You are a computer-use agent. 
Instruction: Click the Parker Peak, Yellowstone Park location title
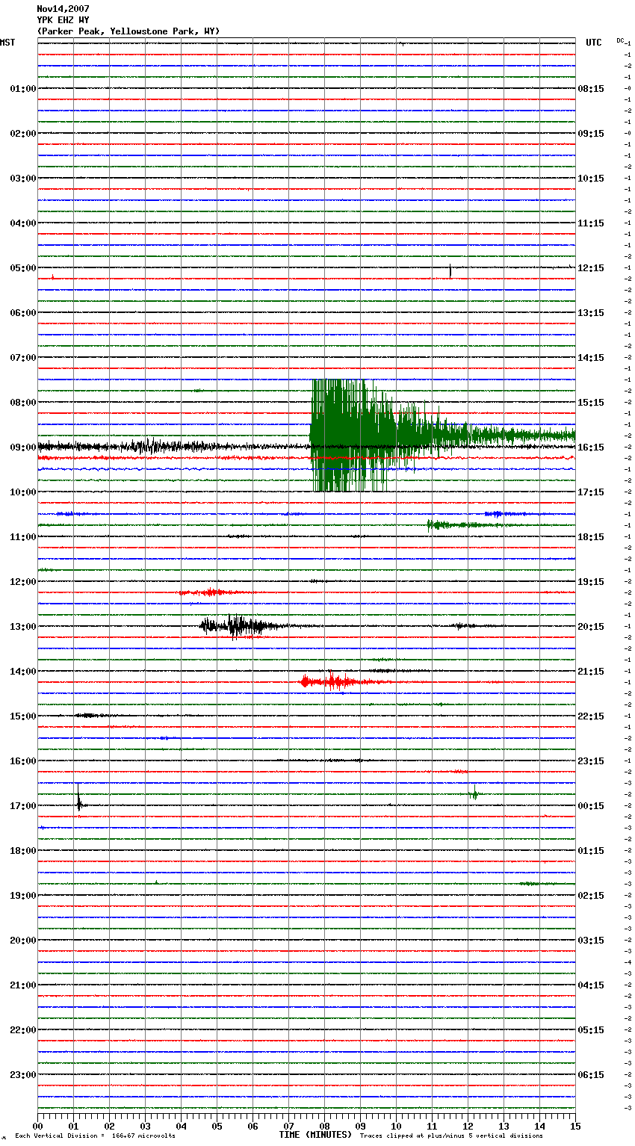(128, 31)
